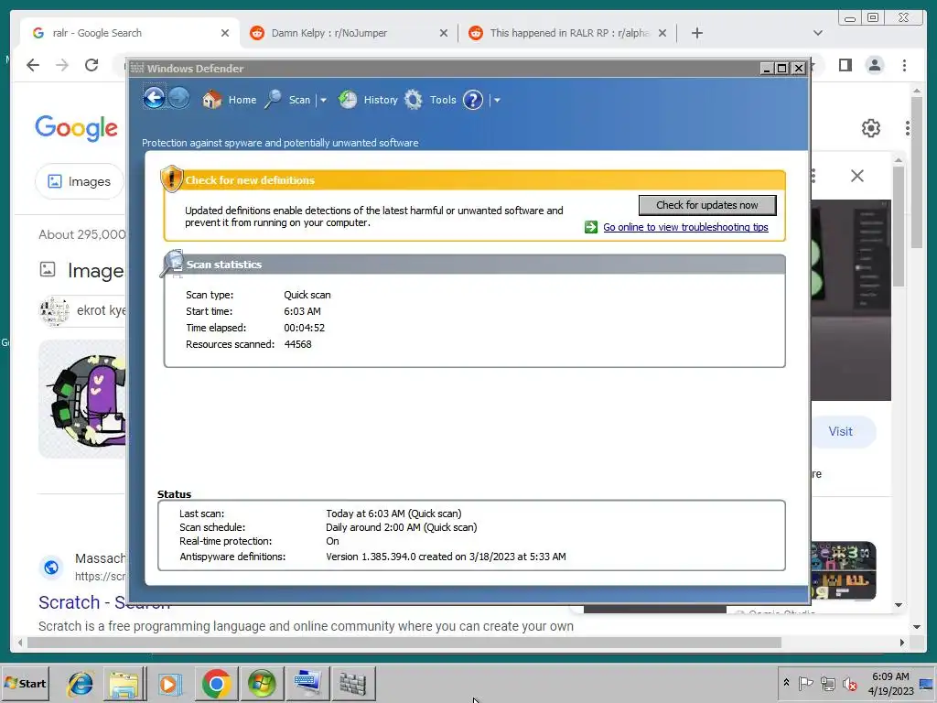
Task: Click the Massachusetts result globe favicon
Action: pos(51,567)
